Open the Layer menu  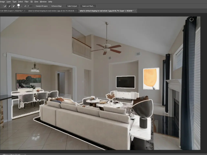pyautogui.click(x=9, y=2)
